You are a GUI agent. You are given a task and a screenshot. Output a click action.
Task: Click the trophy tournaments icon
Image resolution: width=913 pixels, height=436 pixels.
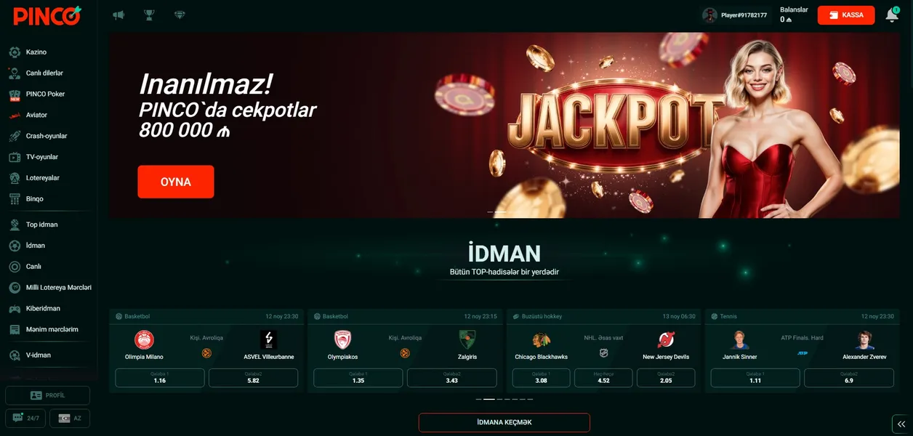point(149,15)
